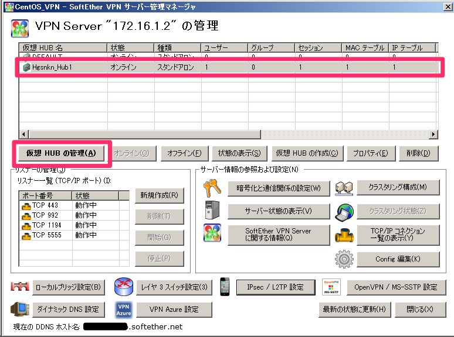Viewport: 454px width, 337px height.
Task: Close the management window via X
Action: (448, 6)
